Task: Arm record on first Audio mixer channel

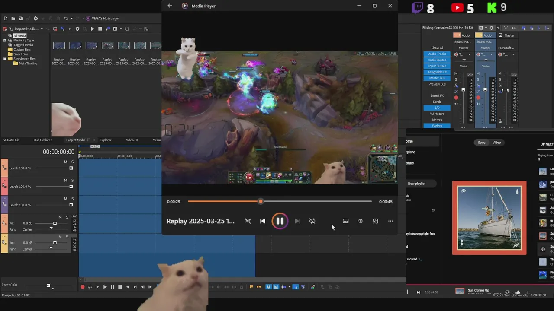Action: click(456, 98)
